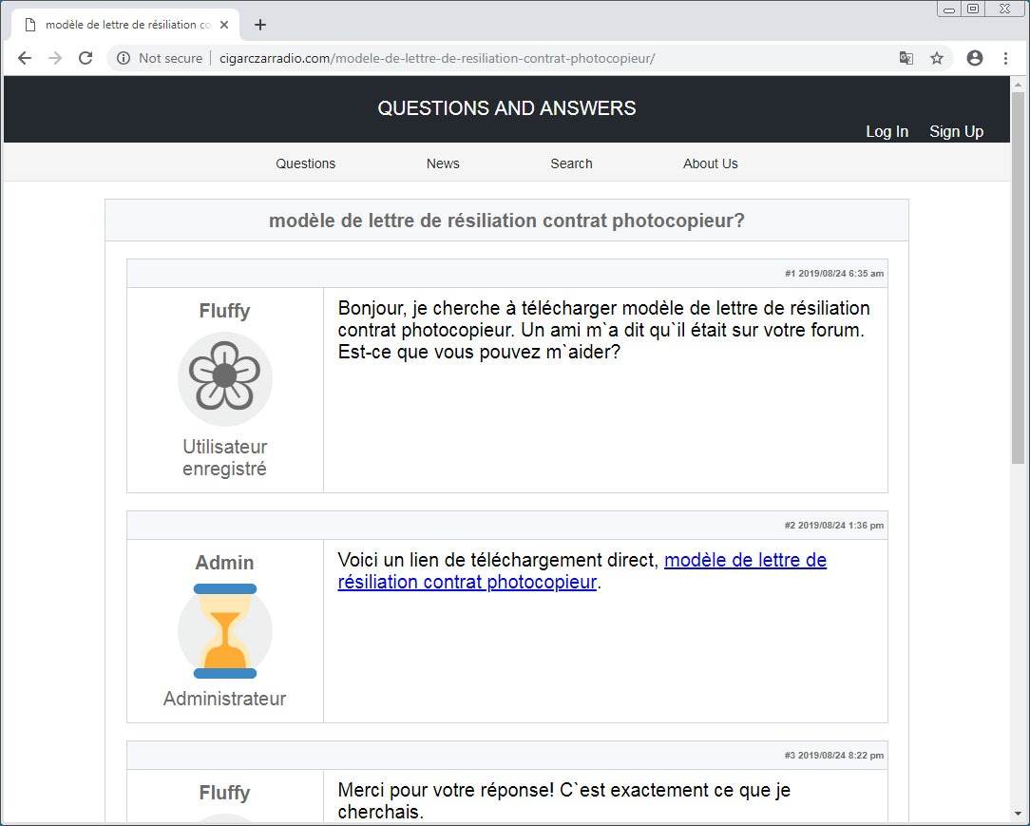The width and height of the screenshot is (1030, 826).
Task: Close the modèle de lettre tab
Action: coord(224,25)
